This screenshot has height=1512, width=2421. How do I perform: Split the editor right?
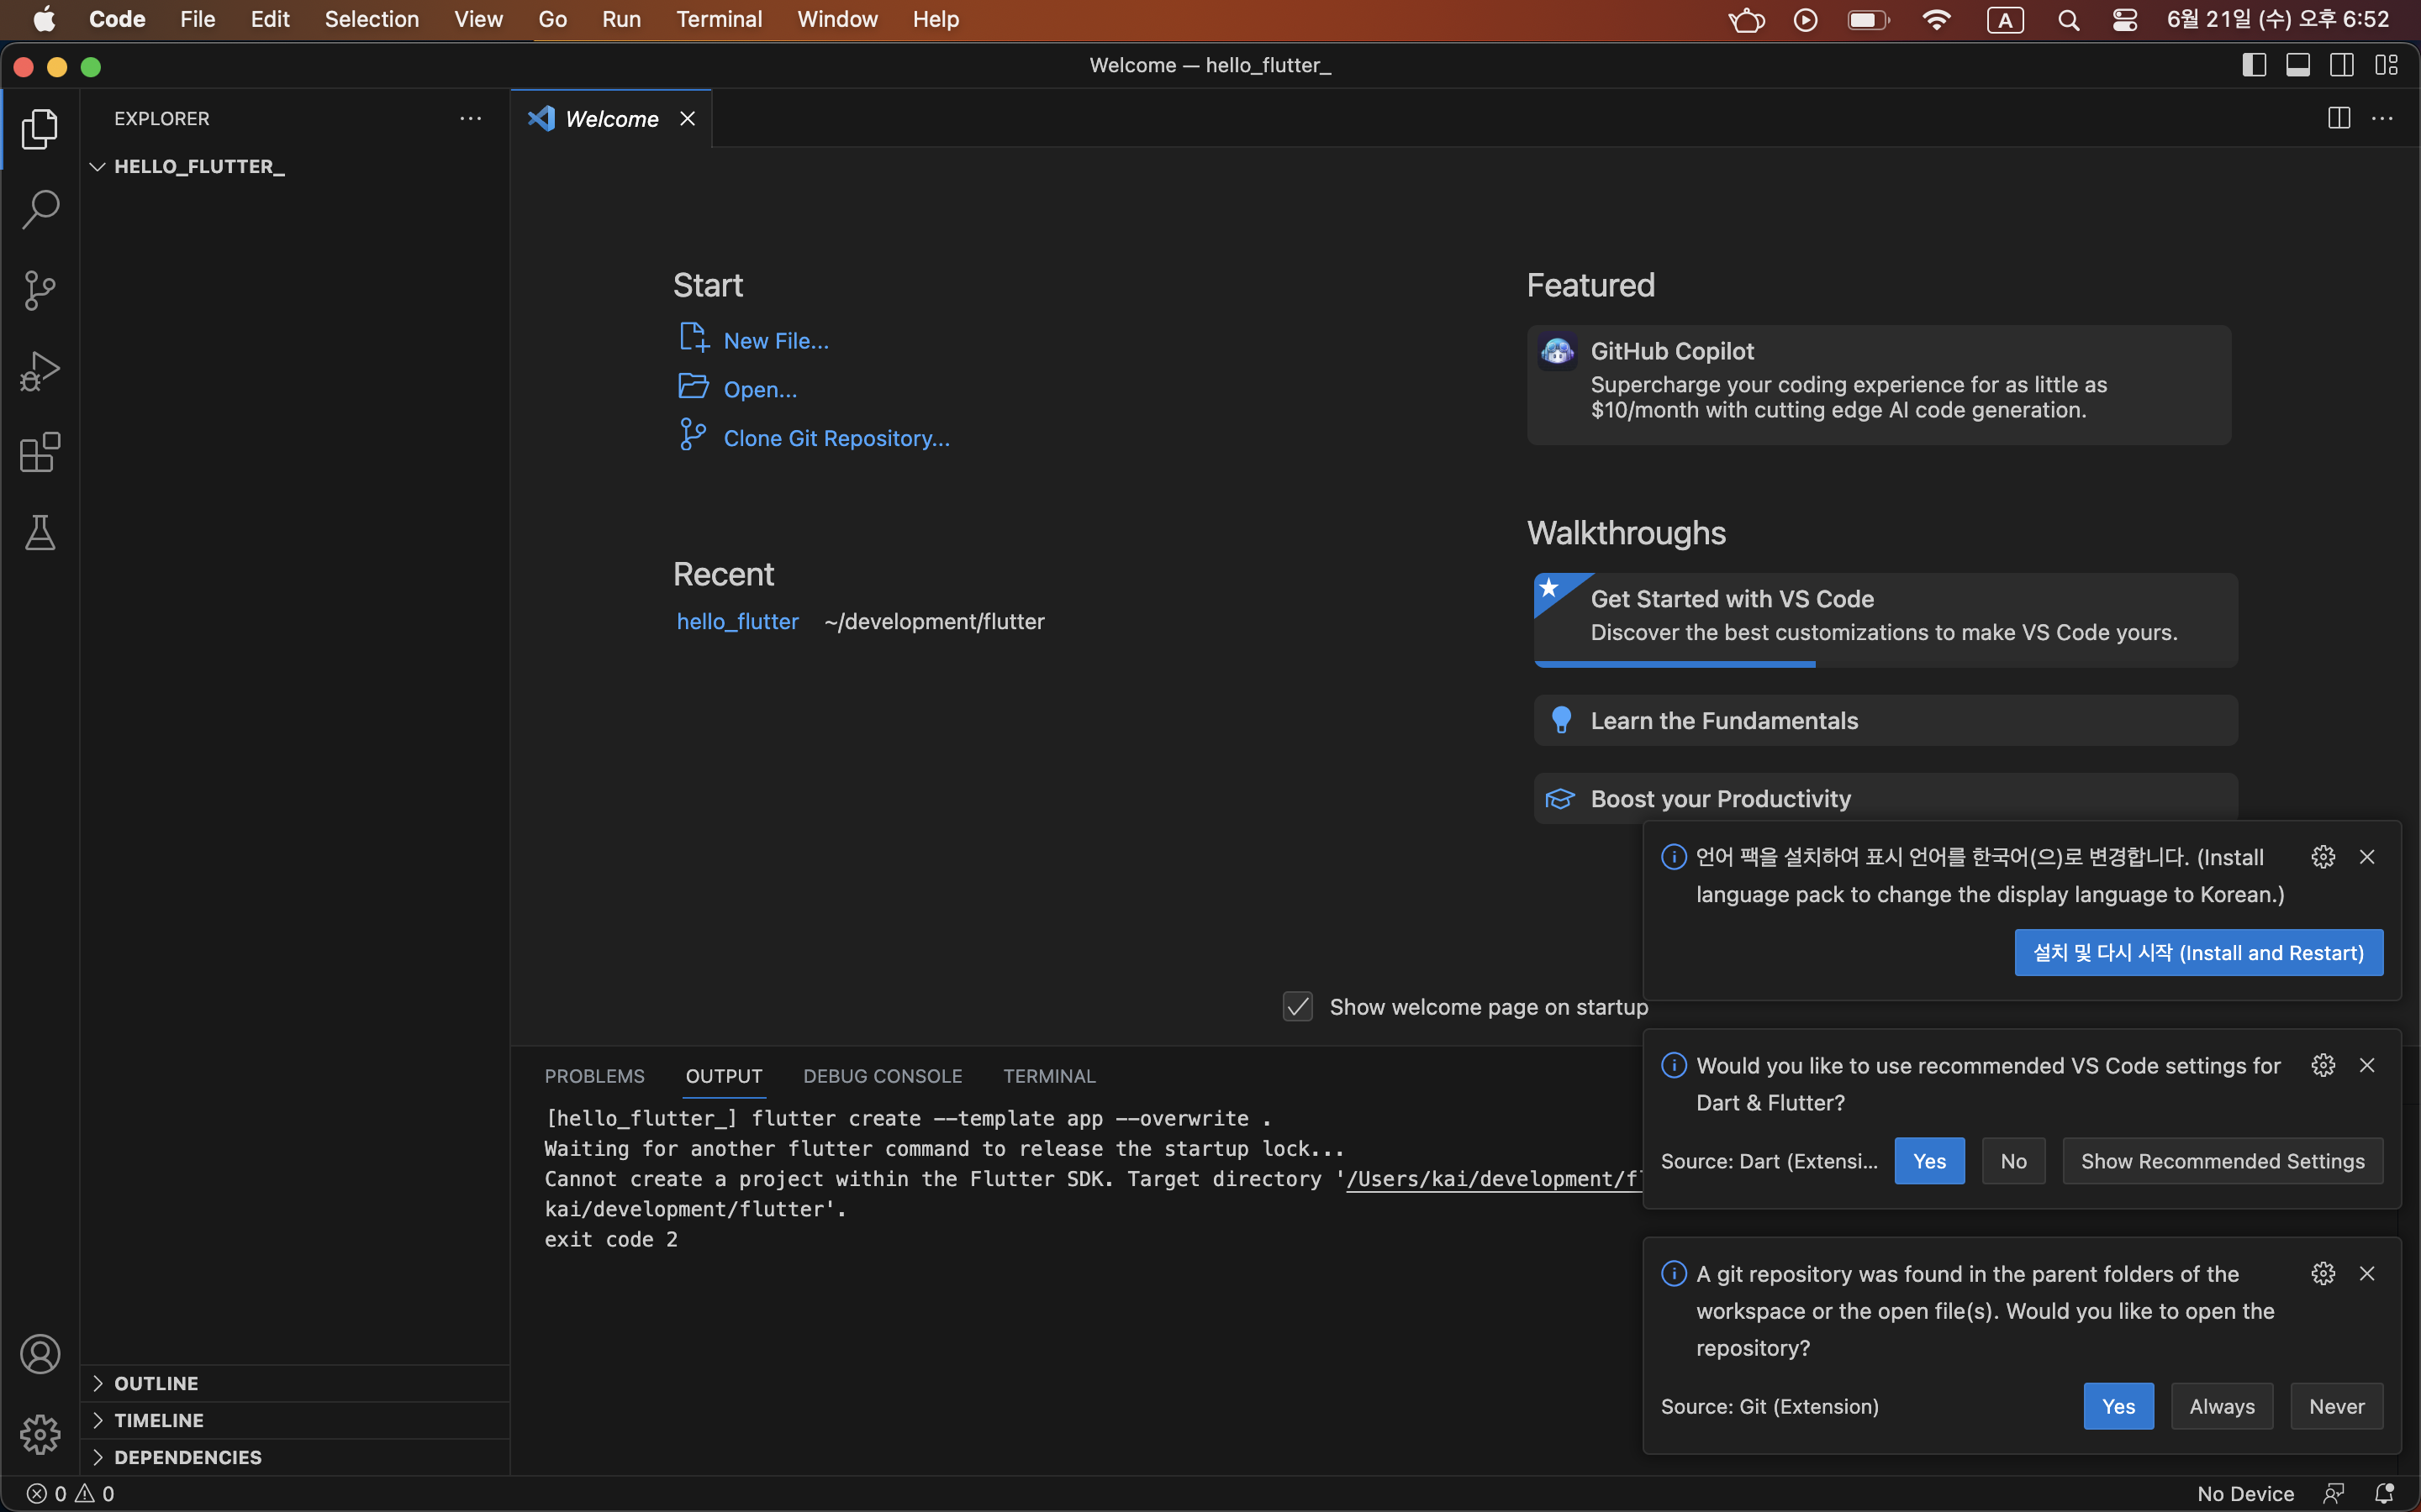pyautogui.click(x=2339, y=119)
